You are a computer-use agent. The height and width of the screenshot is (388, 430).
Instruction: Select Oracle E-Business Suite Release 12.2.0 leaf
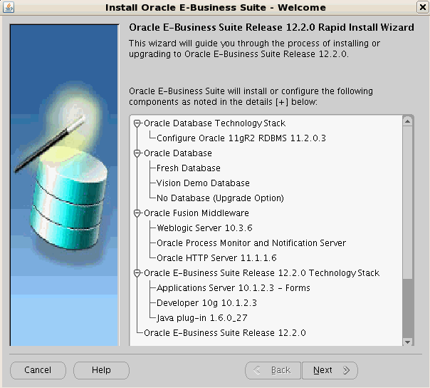point(224,333)
